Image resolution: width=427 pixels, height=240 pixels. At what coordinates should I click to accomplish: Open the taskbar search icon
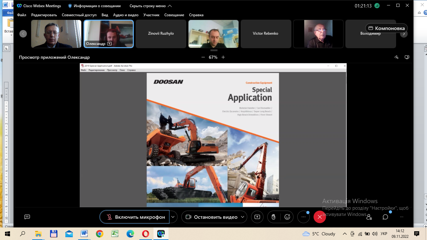[23, 234]
